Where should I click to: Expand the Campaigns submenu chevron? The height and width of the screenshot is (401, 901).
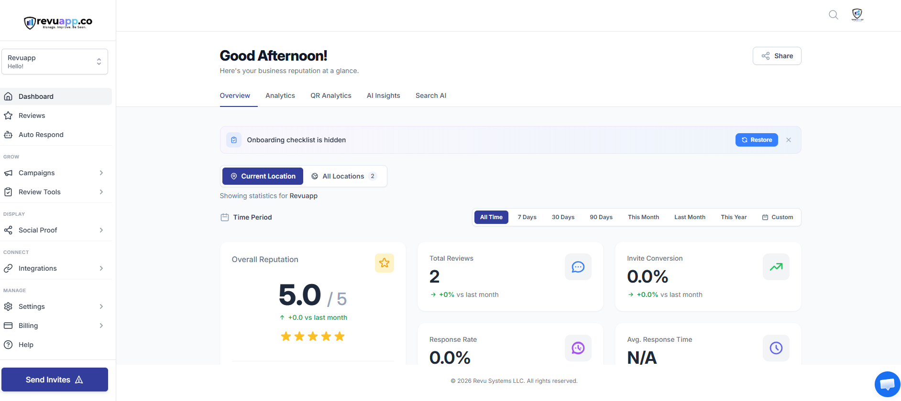(101, 173)
